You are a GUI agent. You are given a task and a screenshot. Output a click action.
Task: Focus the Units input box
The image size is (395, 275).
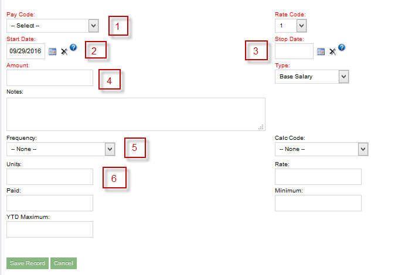50,177
